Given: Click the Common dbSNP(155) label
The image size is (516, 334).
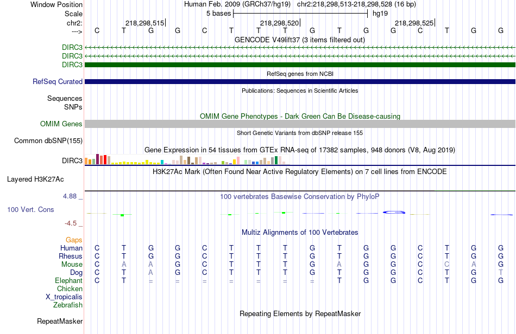Looking at the screenshot, I should pos(48,140).
